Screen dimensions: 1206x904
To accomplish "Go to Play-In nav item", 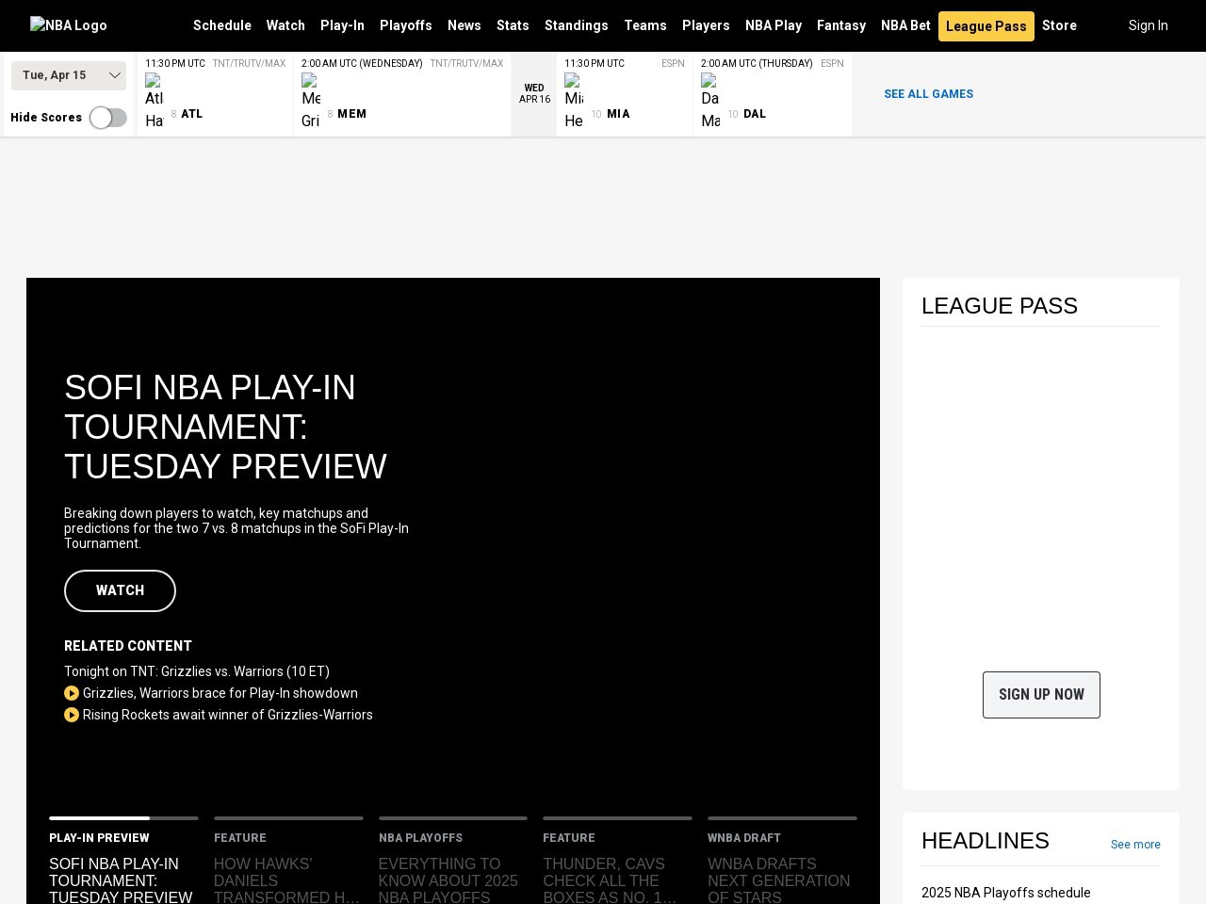I will 342,25.
